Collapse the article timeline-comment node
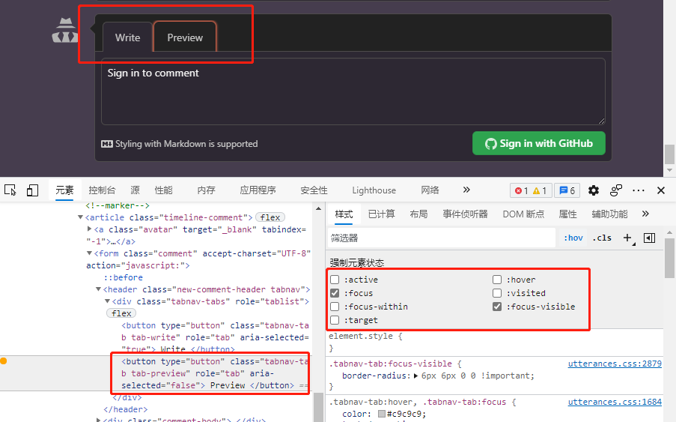Viewport: 676px width, 422px height. coord(80,217)
